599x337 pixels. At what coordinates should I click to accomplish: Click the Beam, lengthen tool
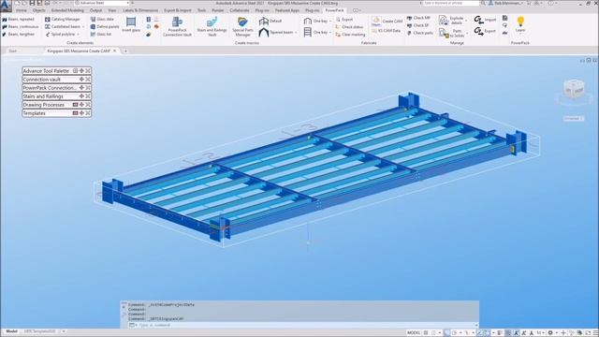coord(19,35)
